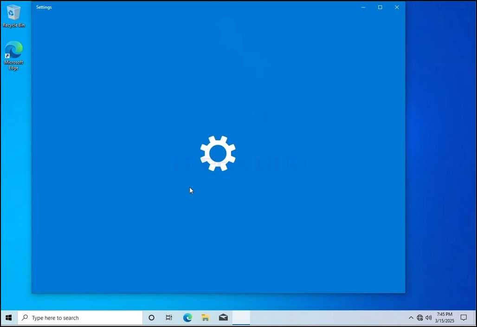Screen dimensions: 477x327
Task: Expand the hidden tray icons chevron
Action: (411, 318)
